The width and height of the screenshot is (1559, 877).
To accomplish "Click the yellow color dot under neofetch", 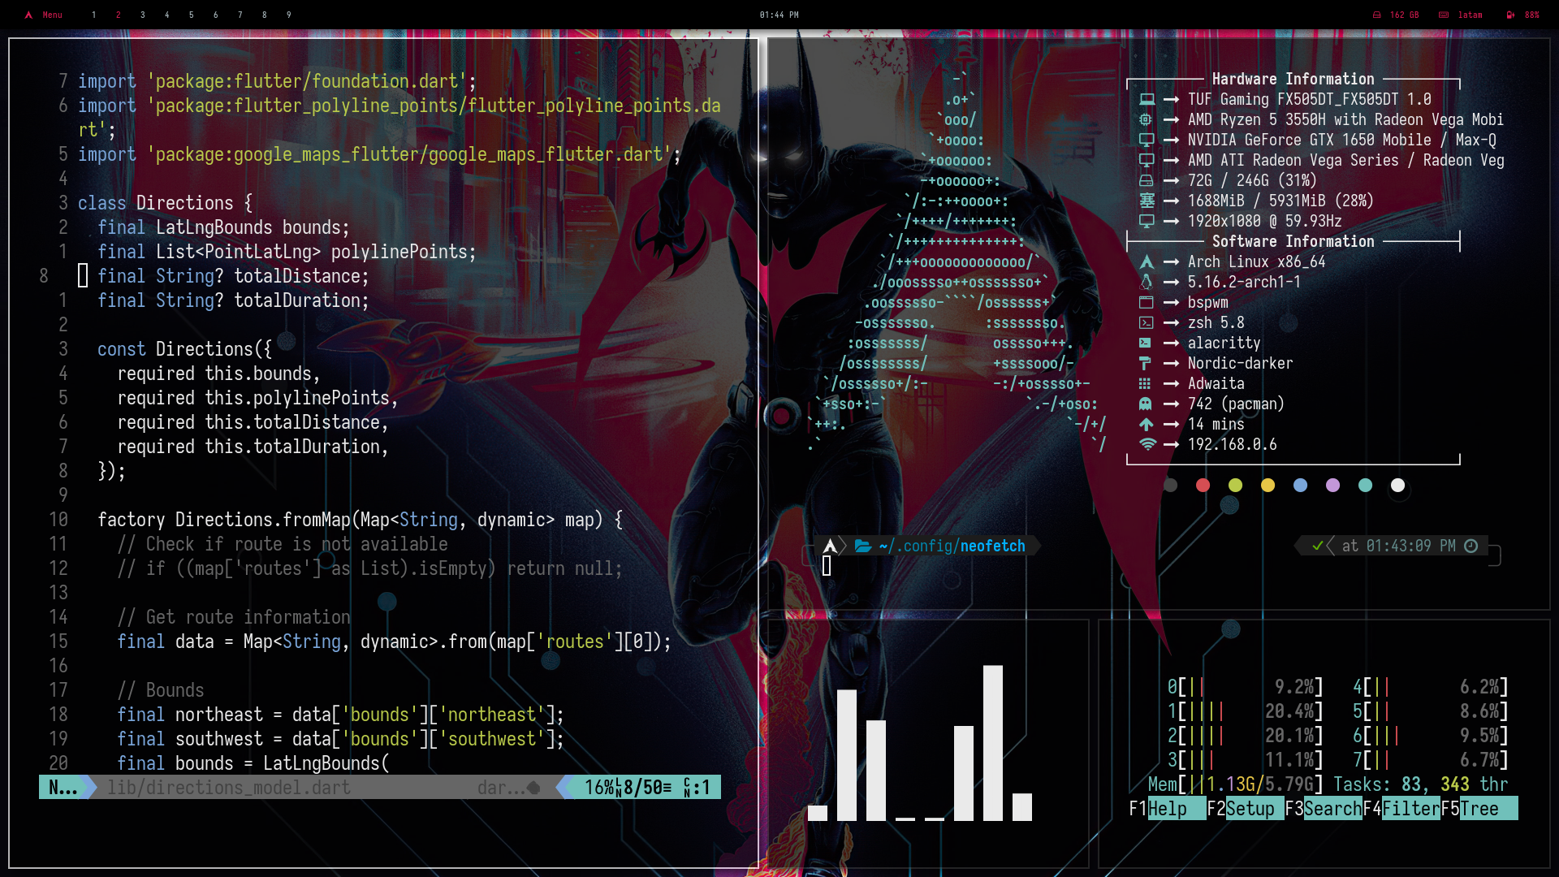I will click(1268, 485).
